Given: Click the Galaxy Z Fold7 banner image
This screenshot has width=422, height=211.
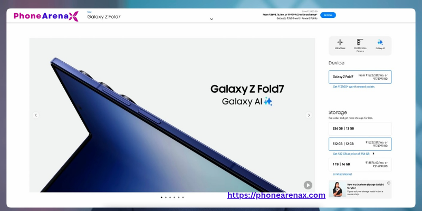Looking at the screenshot, I should [x=172, y=115].
